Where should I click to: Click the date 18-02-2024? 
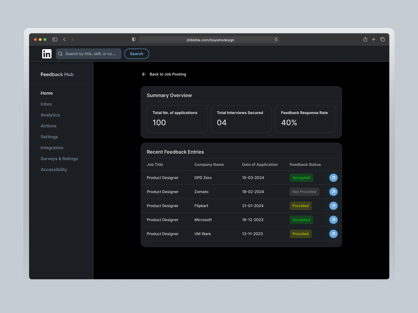tap(253, 192)
